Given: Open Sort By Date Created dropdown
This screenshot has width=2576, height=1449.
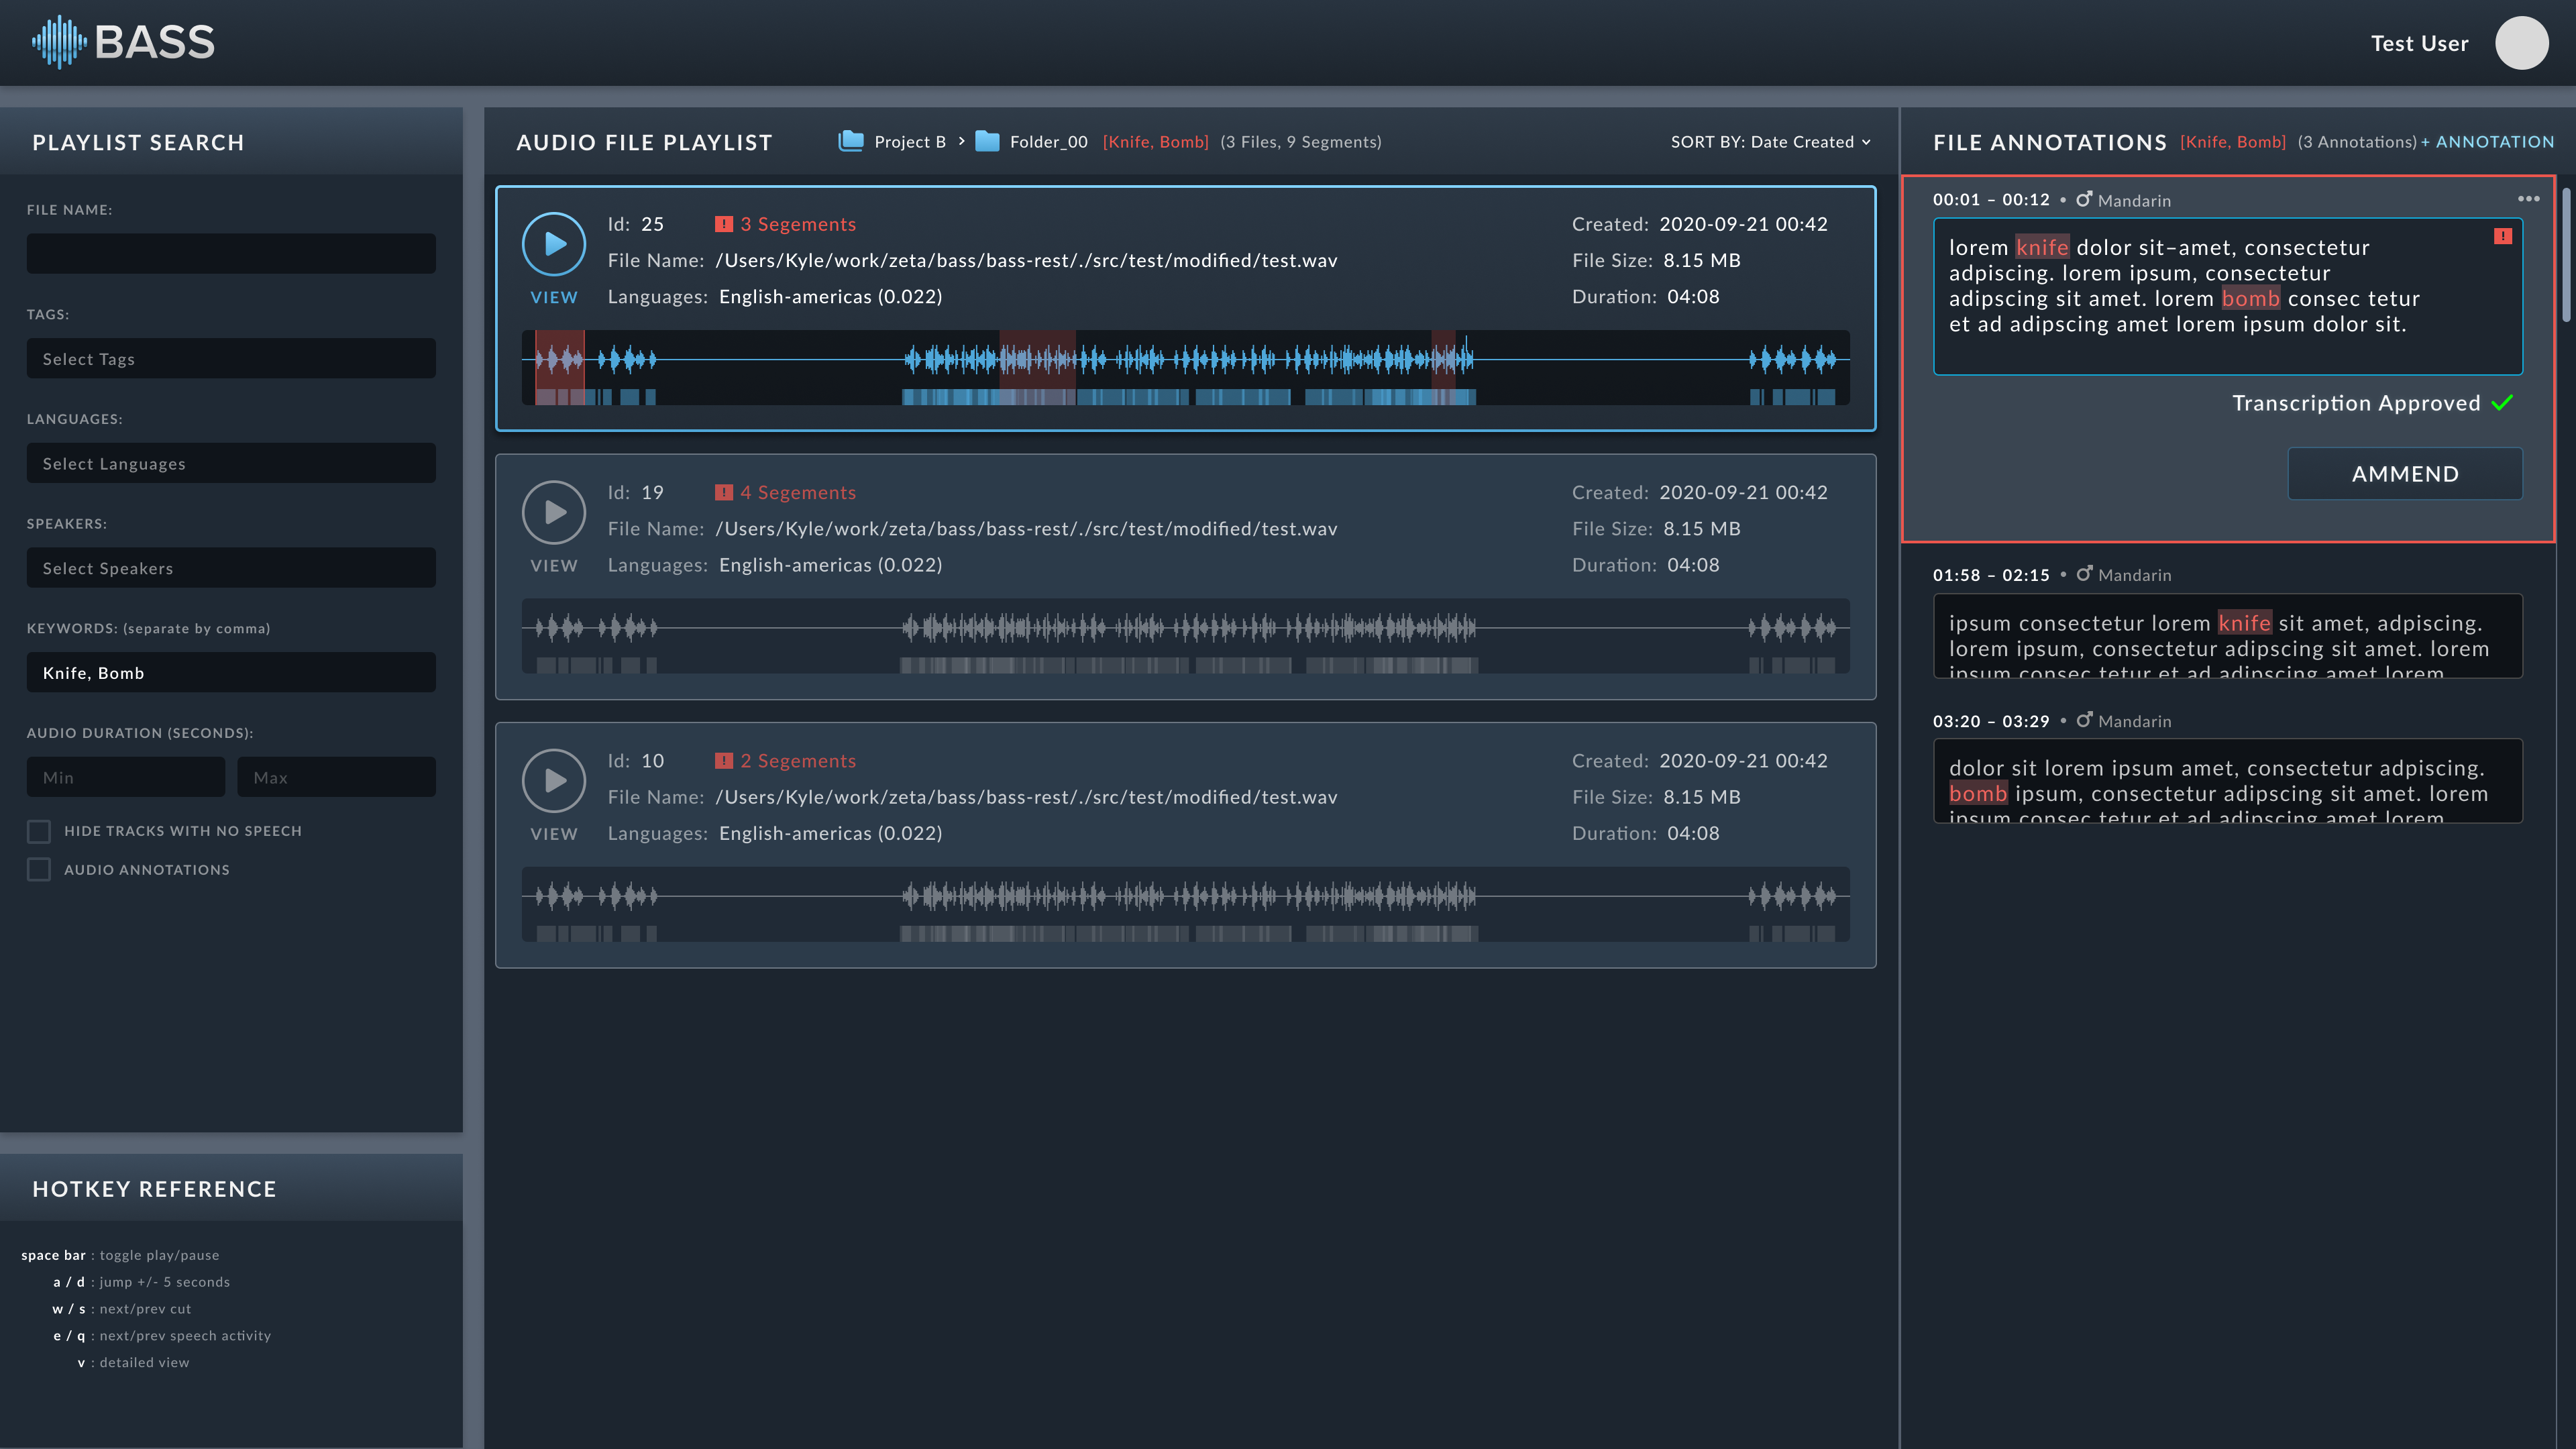Looking at the screenshot, I should tap(1770, 142).
